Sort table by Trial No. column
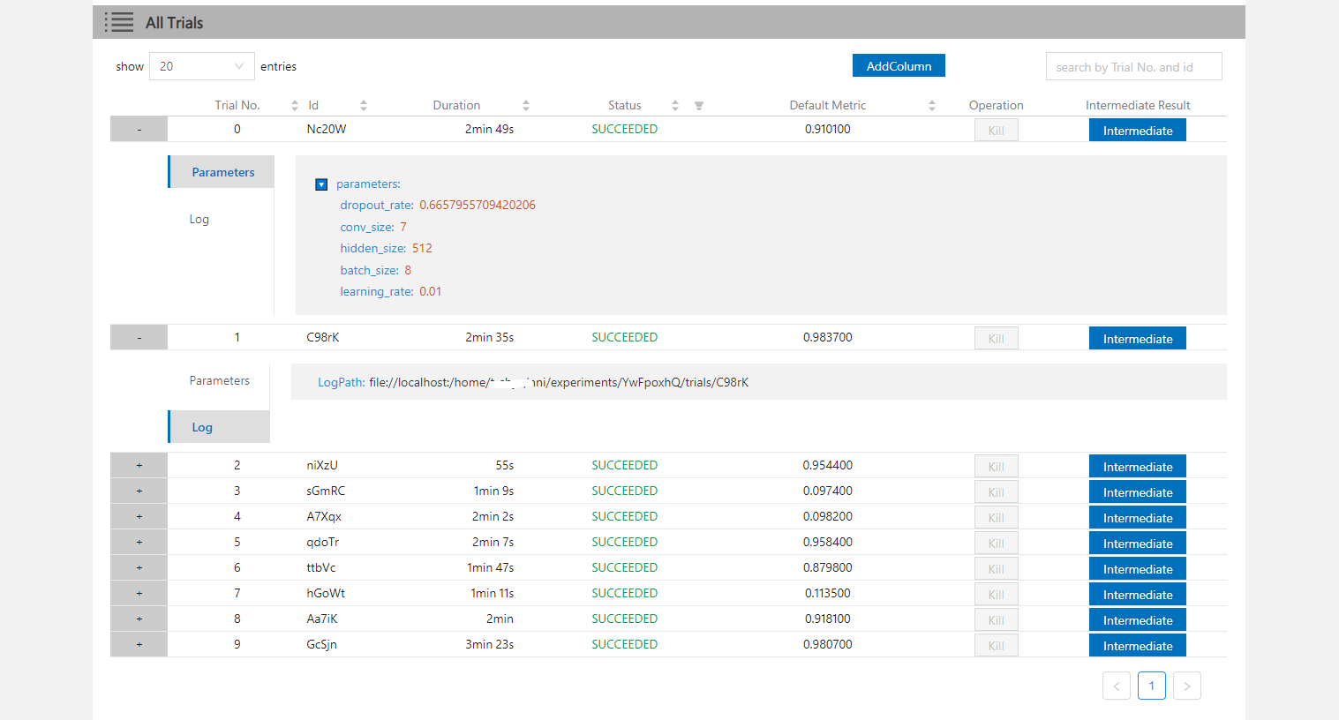The width and height of the screenshot is (1339, 720). (x=295, y=106)
